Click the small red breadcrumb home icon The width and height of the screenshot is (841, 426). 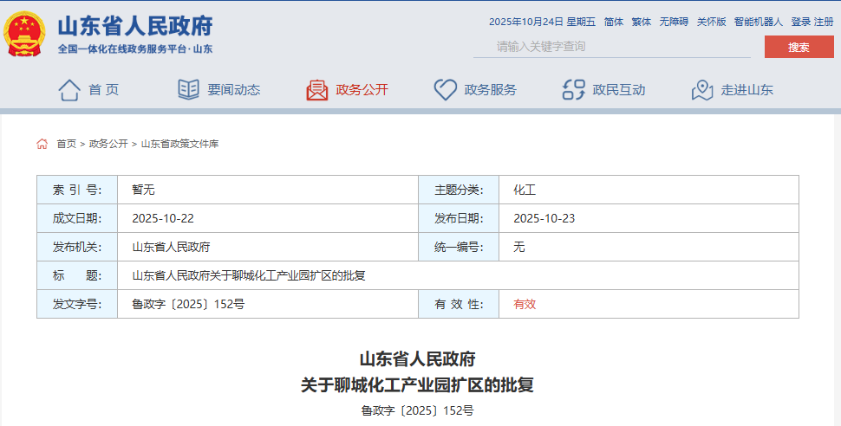[x=42, y=144]
